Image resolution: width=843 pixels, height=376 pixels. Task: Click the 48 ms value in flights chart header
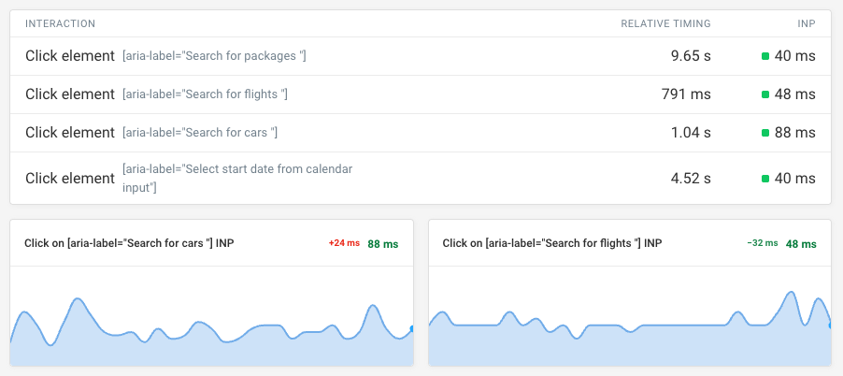click(x=801, y=243)
